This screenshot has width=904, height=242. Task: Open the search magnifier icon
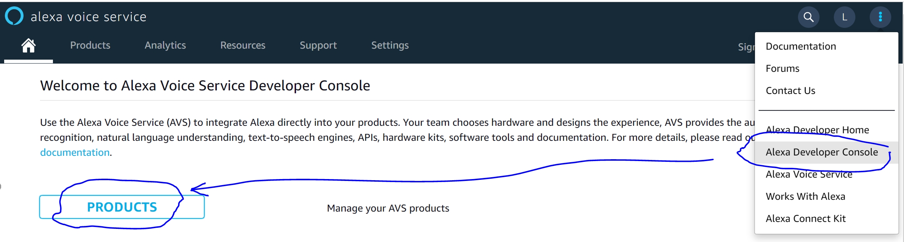pos(809,17)
